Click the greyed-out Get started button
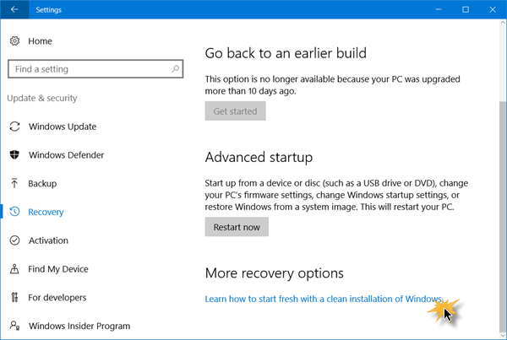 236,111
